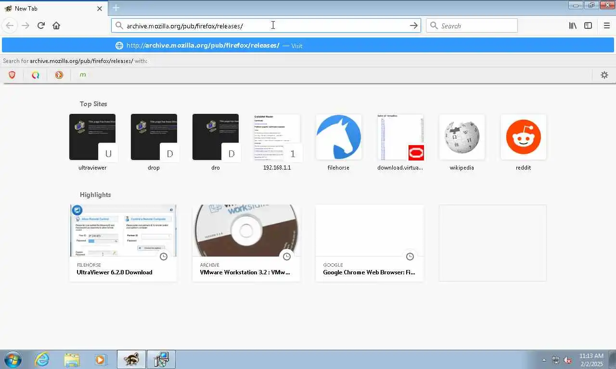Click the browser Back arrow button

[x=10, y=25]
